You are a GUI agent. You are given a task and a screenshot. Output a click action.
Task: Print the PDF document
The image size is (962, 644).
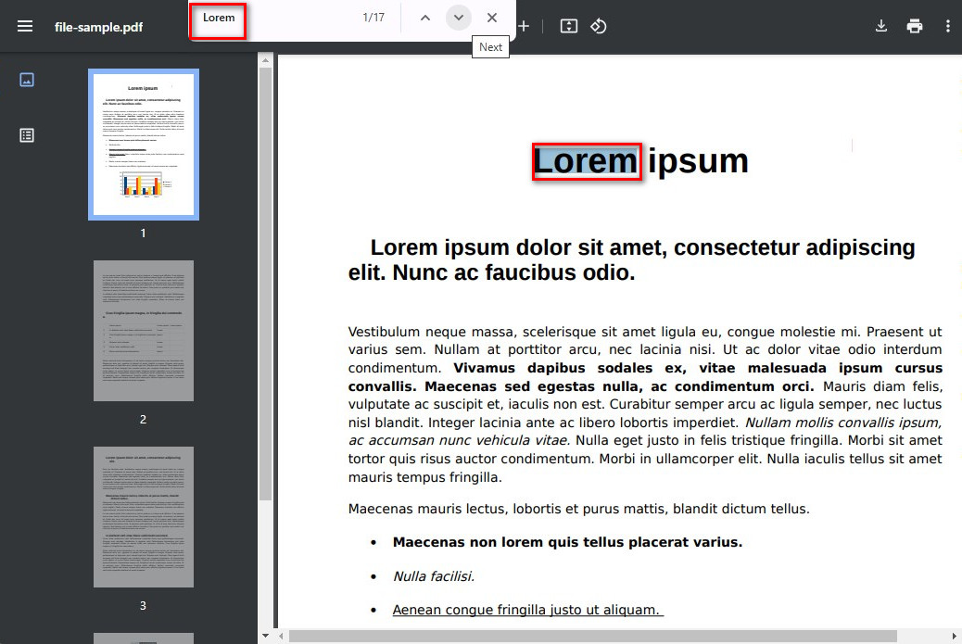914,25
